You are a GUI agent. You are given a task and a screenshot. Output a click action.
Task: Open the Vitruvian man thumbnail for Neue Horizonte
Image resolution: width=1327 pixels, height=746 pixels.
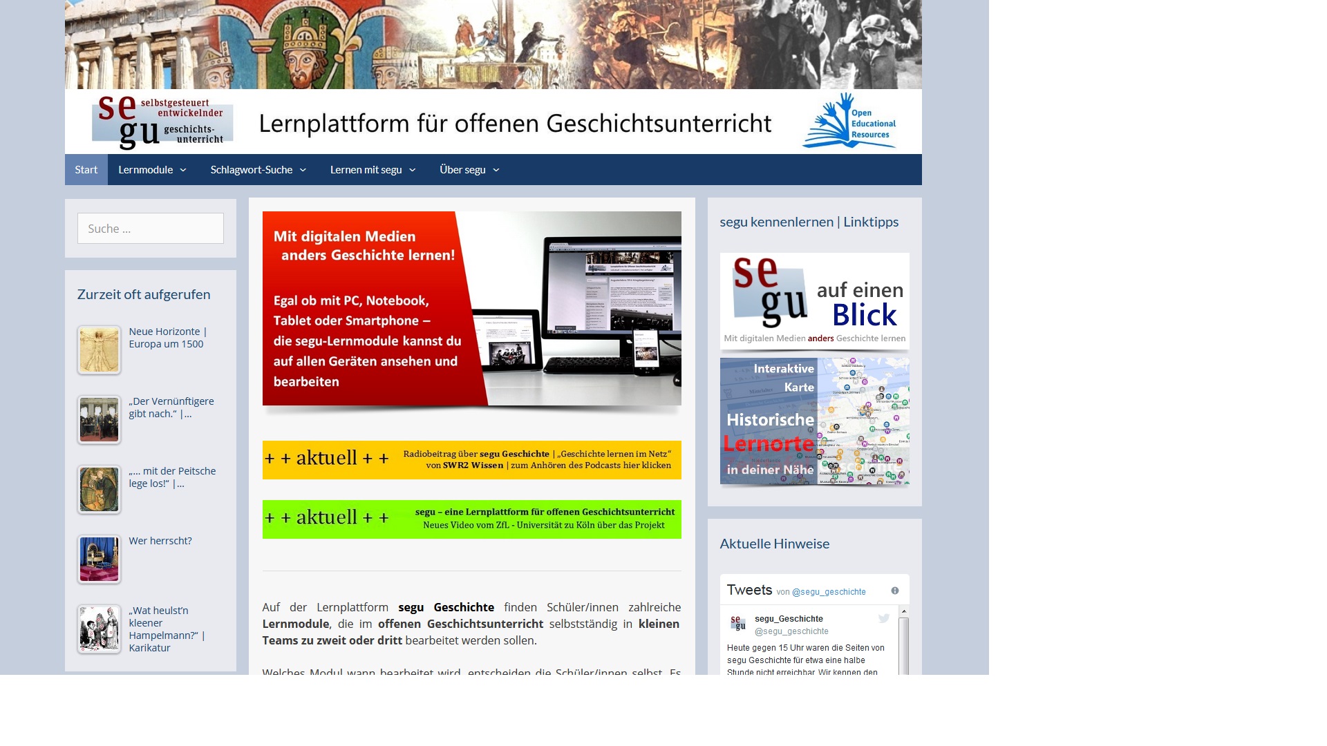click(99, 350)
